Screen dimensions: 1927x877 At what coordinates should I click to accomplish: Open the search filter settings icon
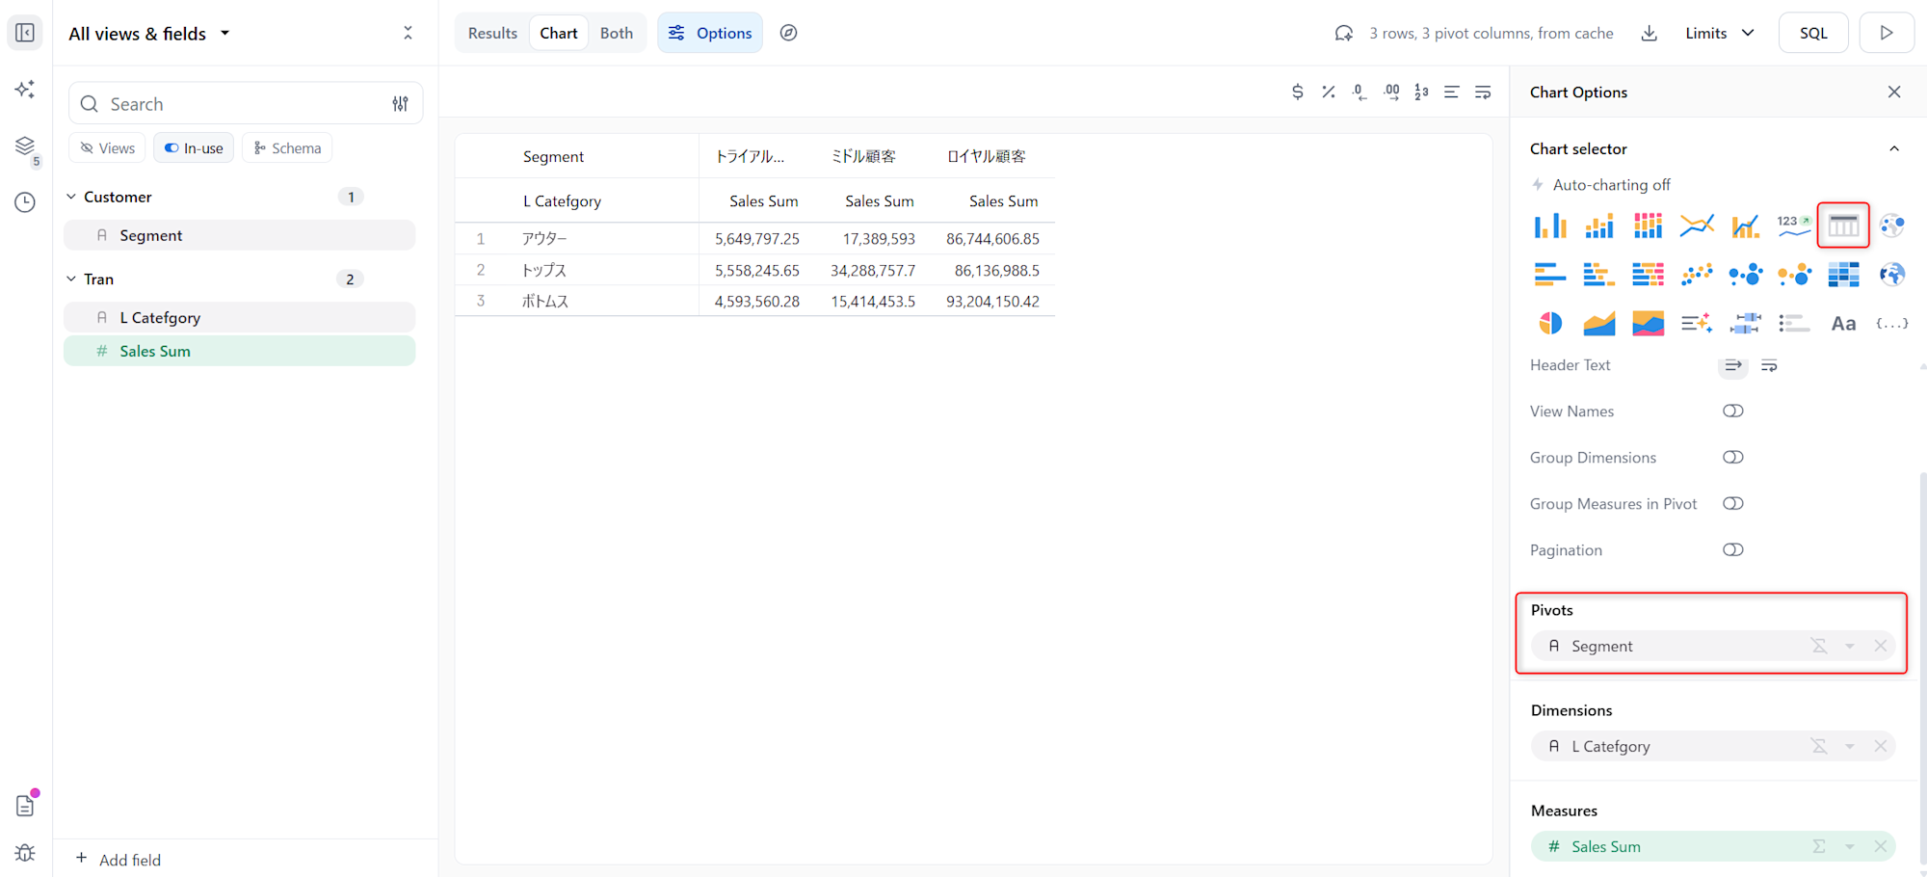click(400, 104)
